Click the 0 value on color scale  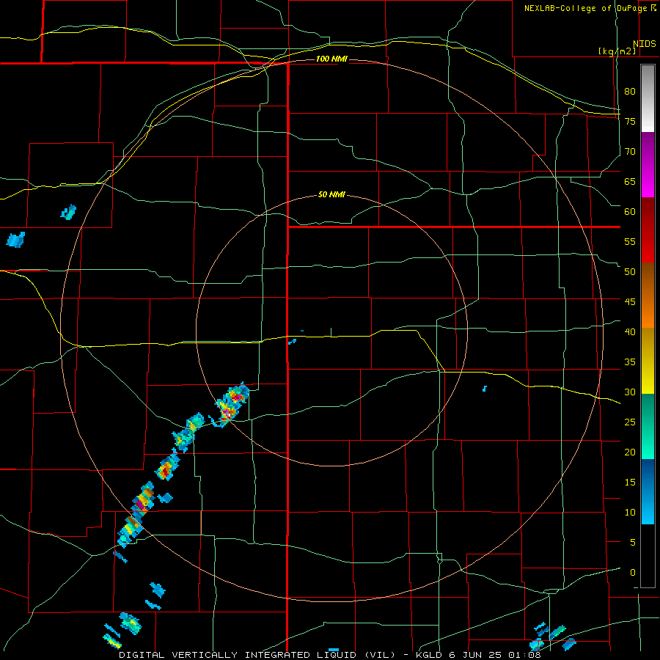633,573
